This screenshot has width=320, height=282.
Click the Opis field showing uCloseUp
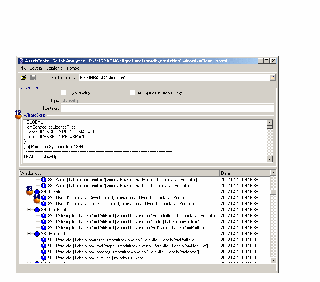tap(168, 100)
